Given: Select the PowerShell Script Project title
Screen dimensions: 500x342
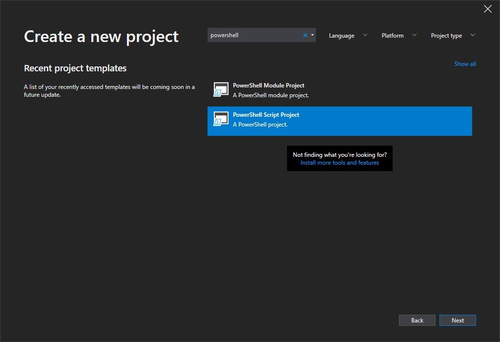Looking at the screenshot, I should [x=266, y=115].
